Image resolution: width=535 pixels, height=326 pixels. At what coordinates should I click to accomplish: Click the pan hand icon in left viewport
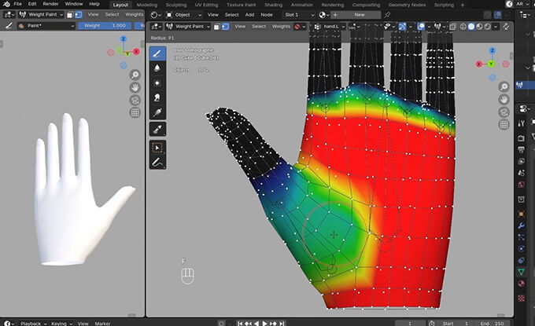tap(135, 88)
